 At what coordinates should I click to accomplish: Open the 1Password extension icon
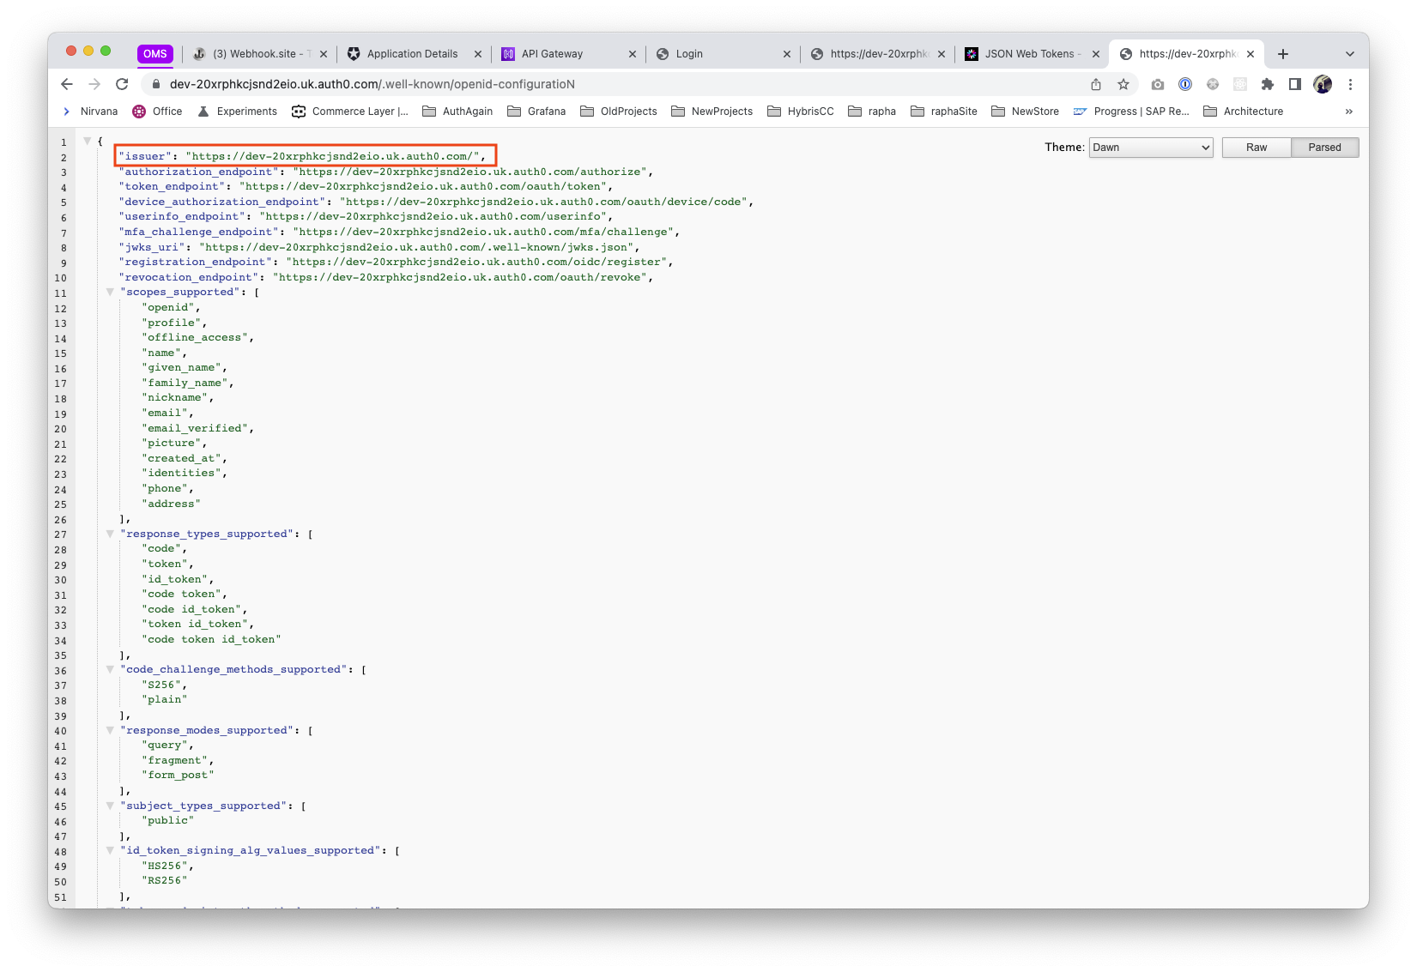click(x=1185, y=84)
